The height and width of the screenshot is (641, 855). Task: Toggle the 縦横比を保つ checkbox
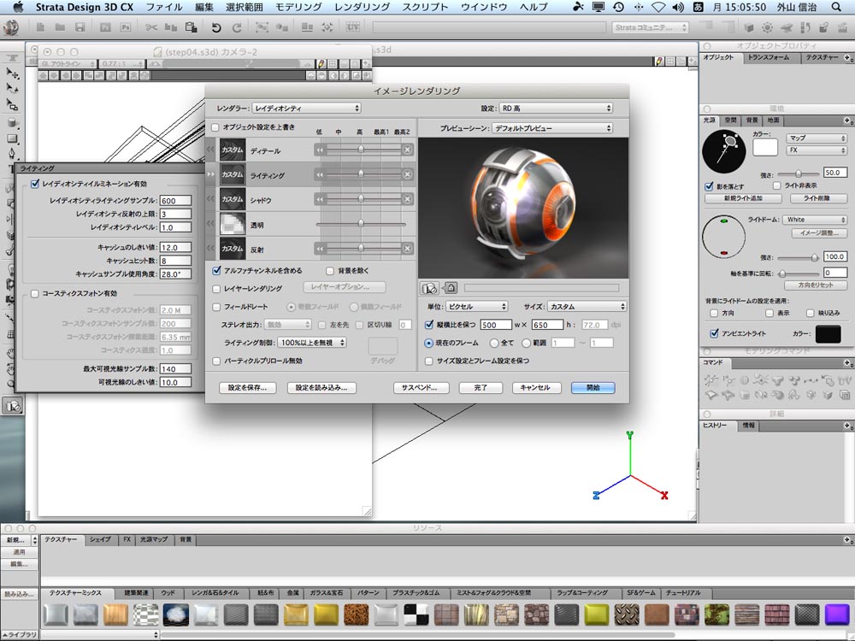pyautogui.click(x=429, y=324)
